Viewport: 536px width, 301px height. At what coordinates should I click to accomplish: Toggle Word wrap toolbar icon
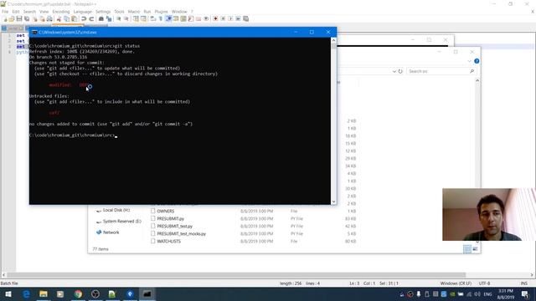153,18
